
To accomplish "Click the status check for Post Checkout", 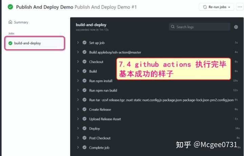I will pos(84,138).
